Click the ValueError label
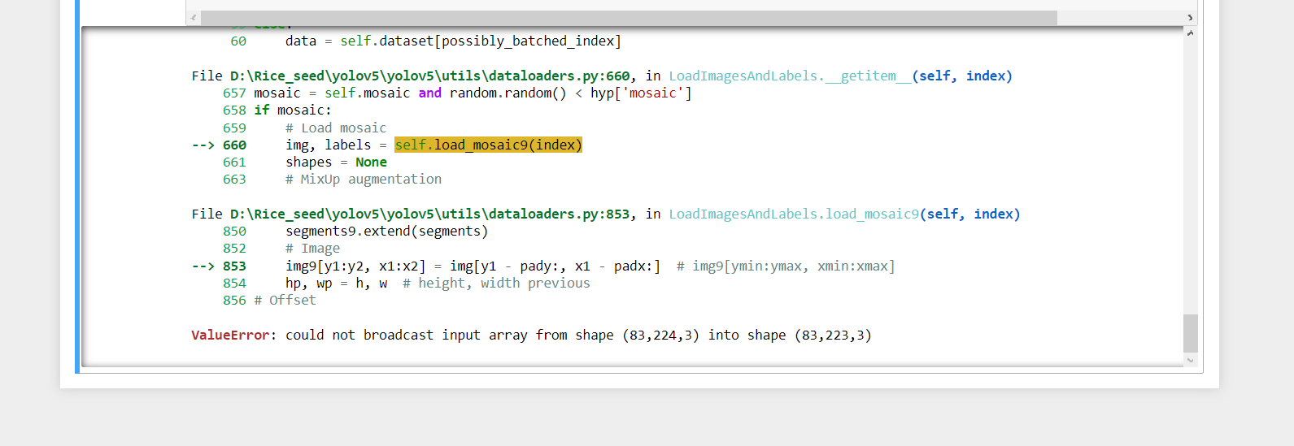 [230, 335]
